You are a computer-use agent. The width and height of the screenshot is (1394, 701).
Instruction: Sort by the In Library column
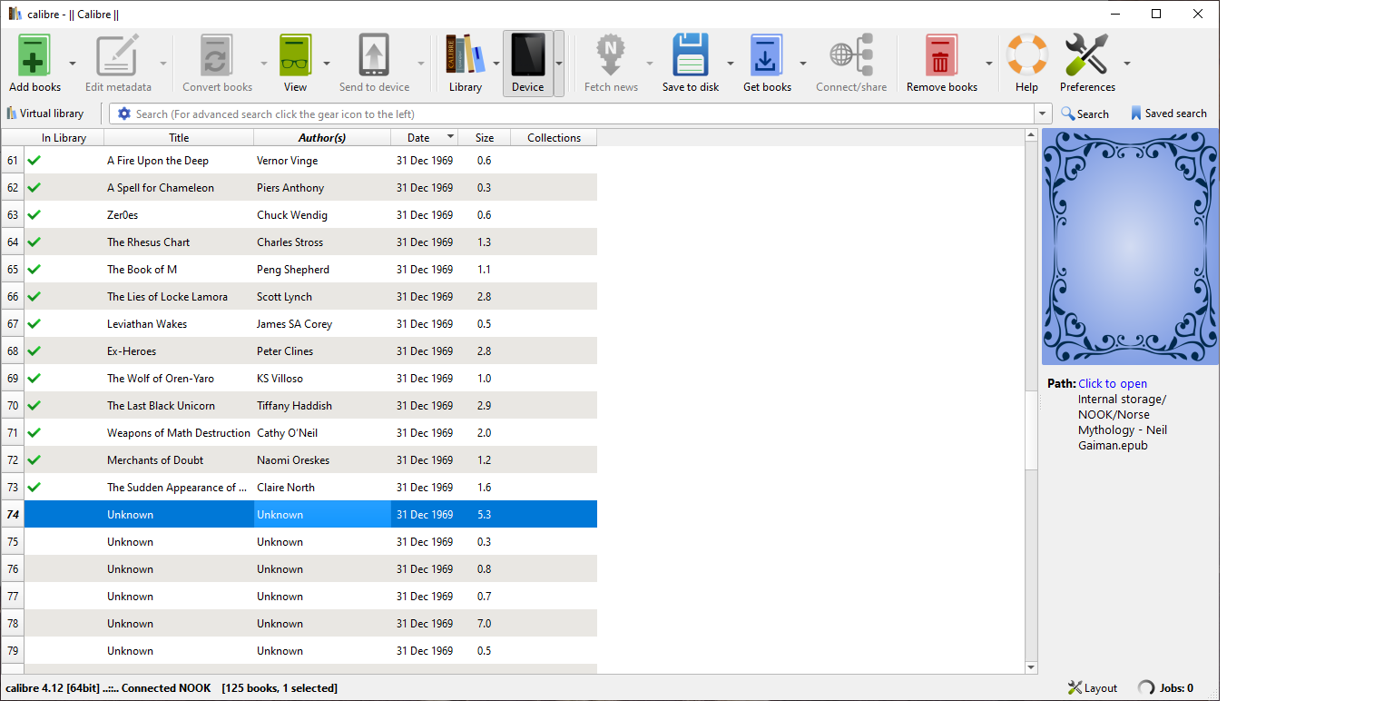64,138
